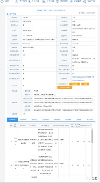Click the 互动交流 chat bubble icon
Image resolution: width=100 pixels, height=183 pixels.
pyautogui.click(x=85, y=2)
